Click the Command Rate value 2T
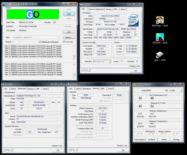This screenshot has width=187, height=155. [103, 129]
